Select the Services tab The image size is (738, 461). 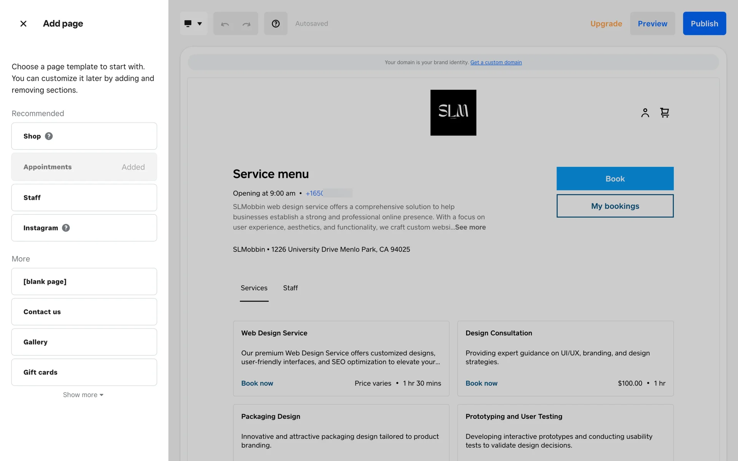pos(254,288)
